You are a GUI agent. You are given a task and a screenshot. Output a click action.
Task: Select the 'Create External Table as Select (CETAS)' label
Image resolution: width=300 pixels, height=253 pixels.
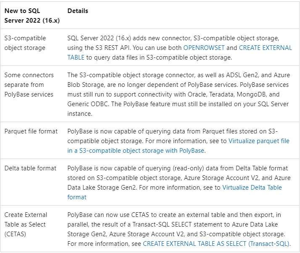(x=26, y=224)
